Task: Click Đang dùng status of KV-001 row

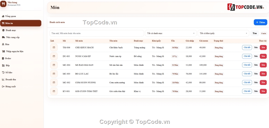Action: coord(219,91)
